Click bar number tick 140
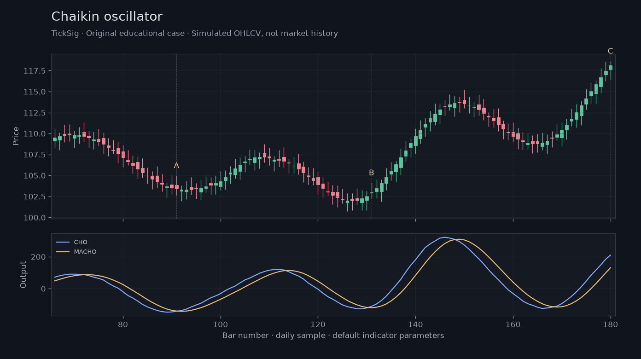The height and width of the screenshot is (359, 641). click(415, 324)
